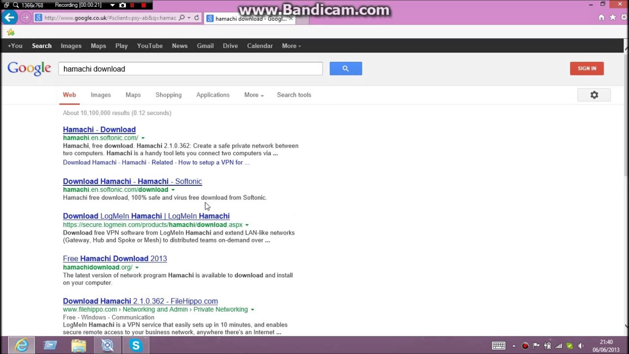The height and width of the screenshot is (354, 629).
Task: Close the hamachi download browser tab
Action: (x=291, y=19)
